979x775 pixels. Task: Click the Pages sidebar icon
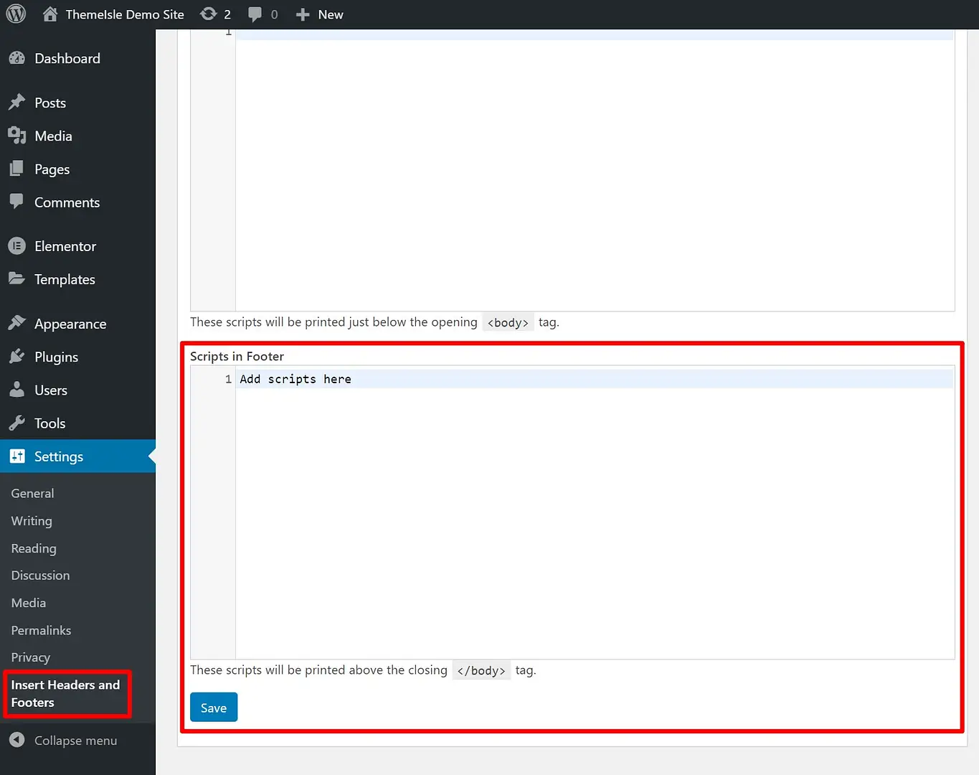(17, 169)
